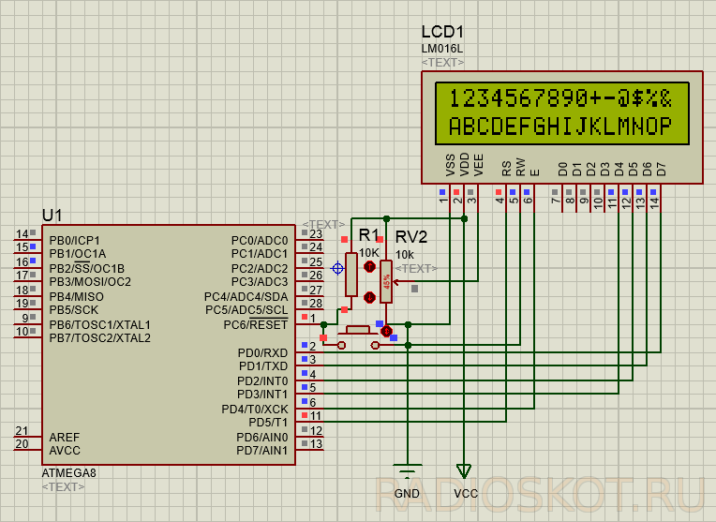Viewport: 716px width, 522px height.
Task: Click the PC4/ADC4/SDA pin label
Action: 246,296
